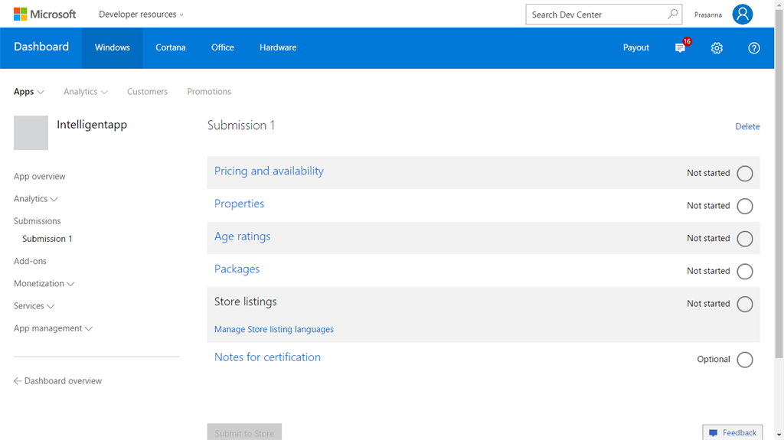Click the search magnifier icon
The height and width of the screenshot is (440, 784).
pos(672,15)
